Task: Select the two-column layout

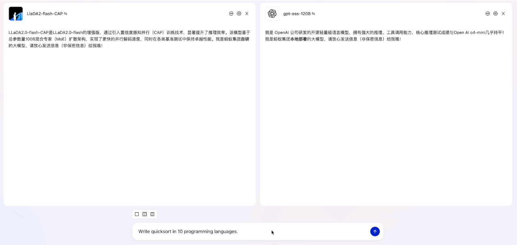Action: click(145, 214)
